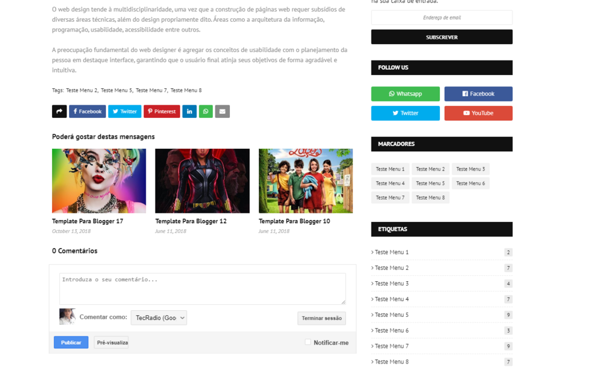Click the Publicar button
The image size is (608, 378).
pyautogui.click(x=71, y=342)
